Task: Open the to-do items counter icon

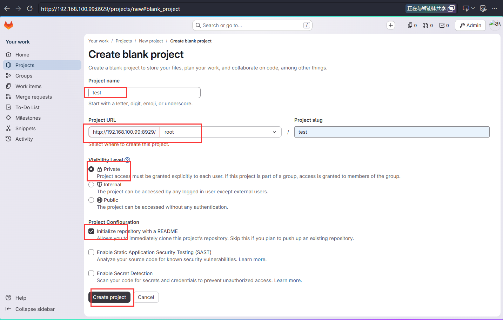Action: click(444, 25)
